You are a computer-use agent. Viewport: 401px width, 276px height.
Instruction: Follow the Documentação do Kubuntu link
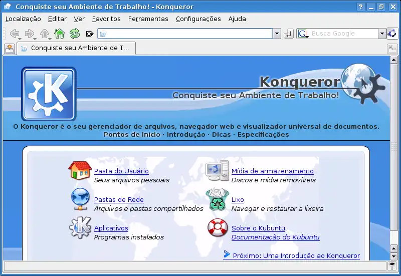[x=275, y=237]
